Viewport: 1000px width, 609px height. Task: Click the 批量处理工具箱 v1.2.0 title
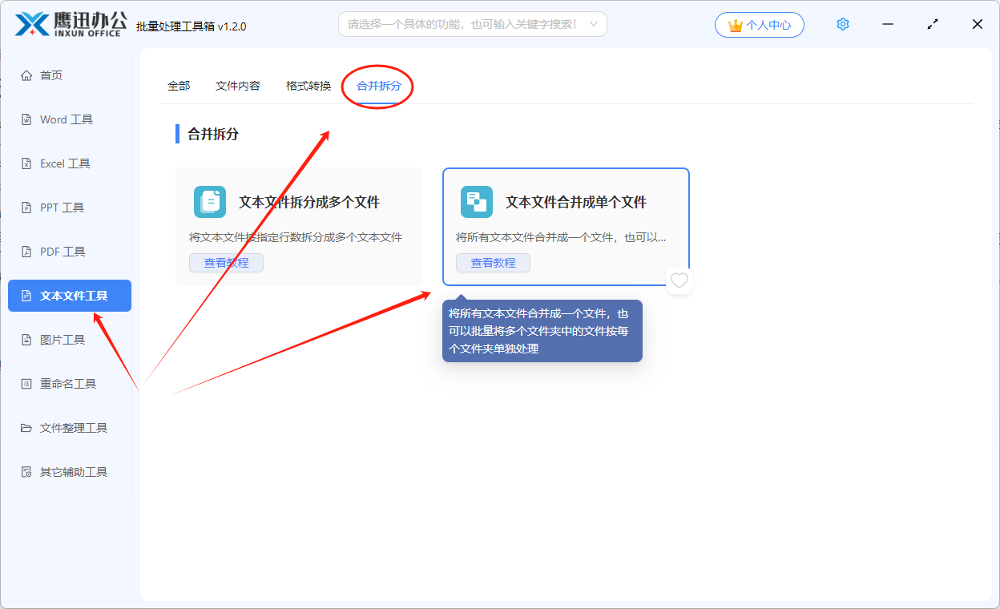192,26
